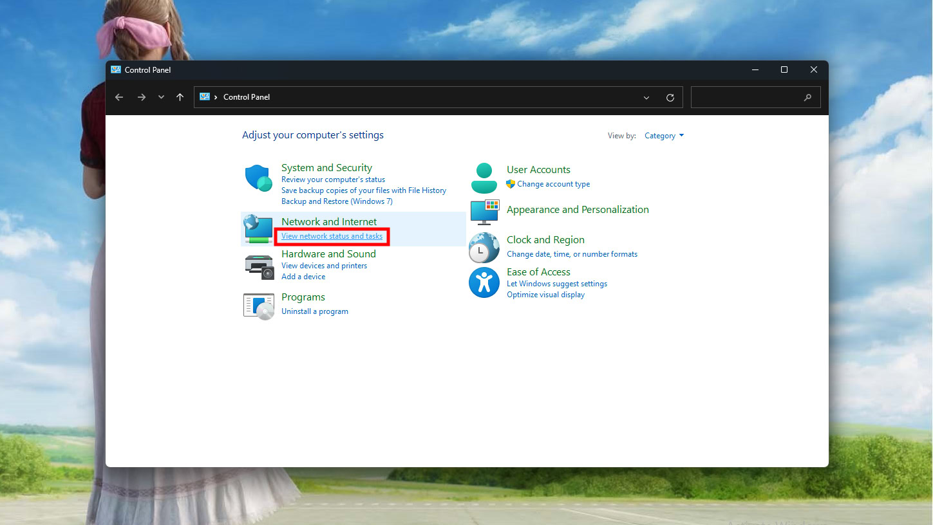
Task: Expand the address bar history dropdown
Action: (x=646, y=98)
